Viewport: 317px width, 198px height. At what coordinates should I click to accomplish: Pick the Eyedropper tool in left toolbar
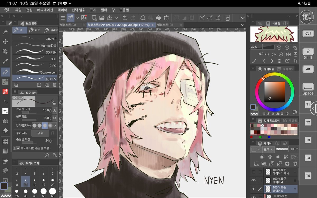point(5,62)
